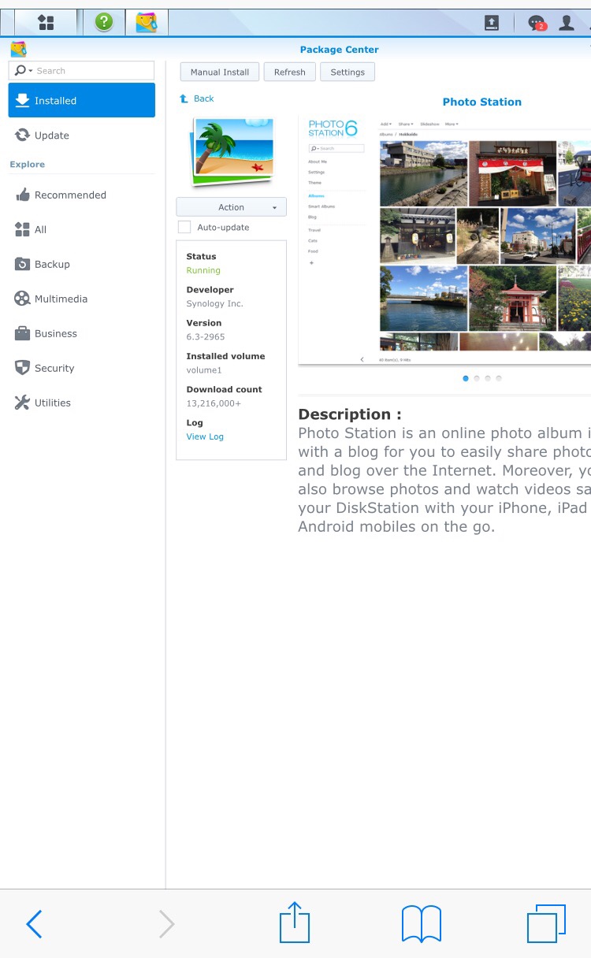Open the Backup category

click(81, 265)
